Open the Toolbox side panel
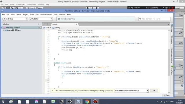Image resolution: width=185 pixels, height=104 pixels. pyautogui.click(x=172, y=28)
